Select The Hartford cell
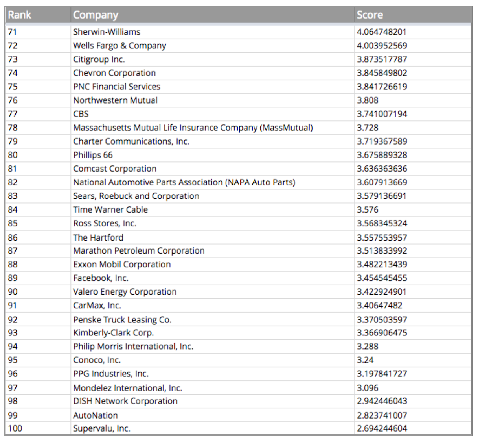 pos(213,237)
